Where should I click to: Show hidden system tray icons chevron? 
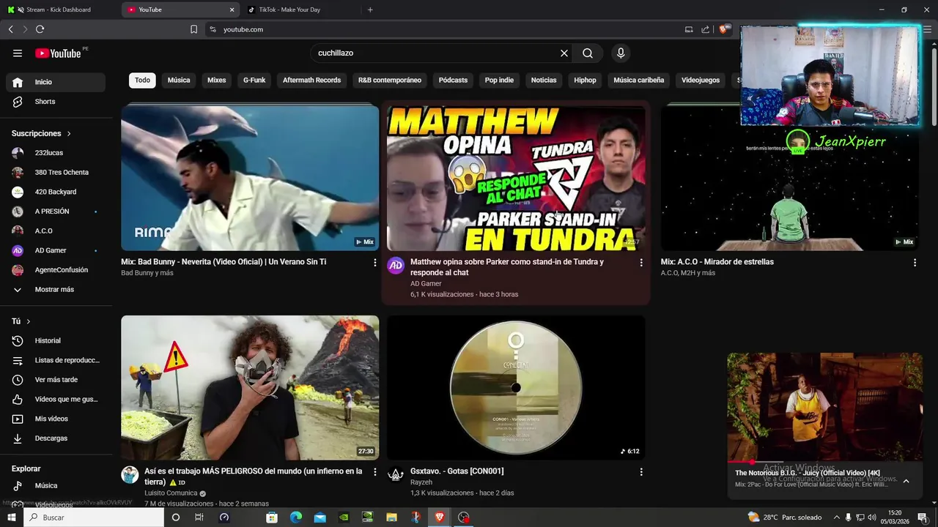point(837,517)
